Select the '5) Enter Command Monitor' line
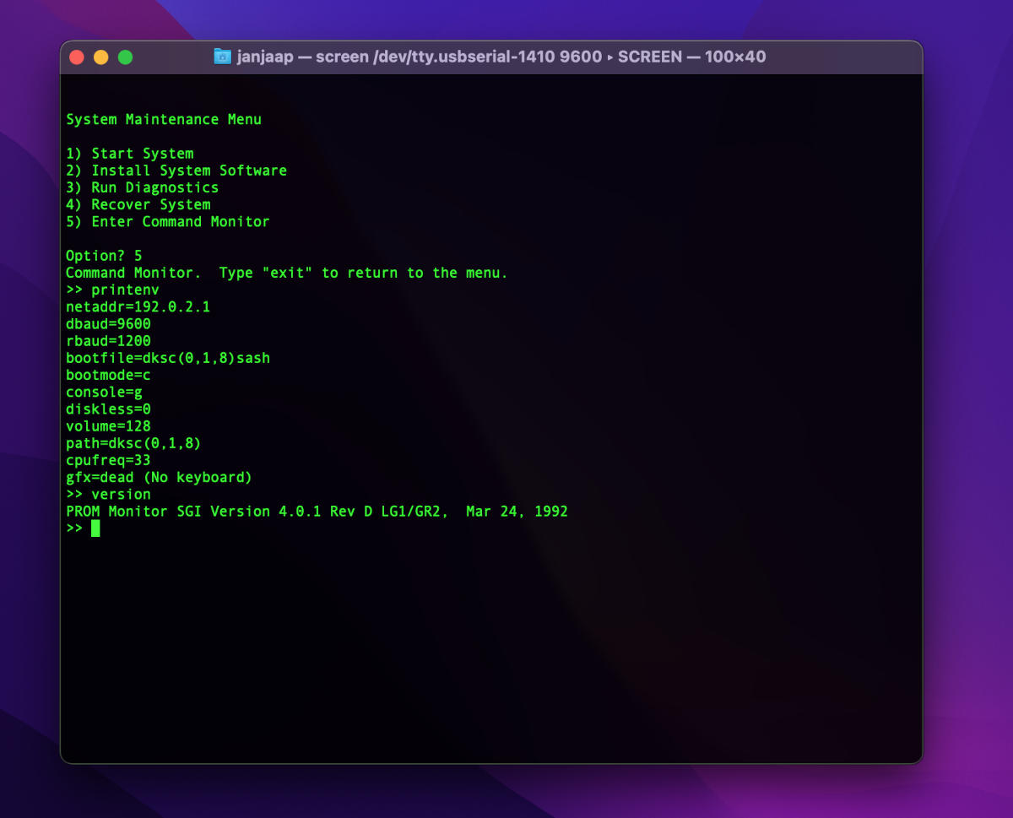Screen dimensions: 1013x818 168,221
